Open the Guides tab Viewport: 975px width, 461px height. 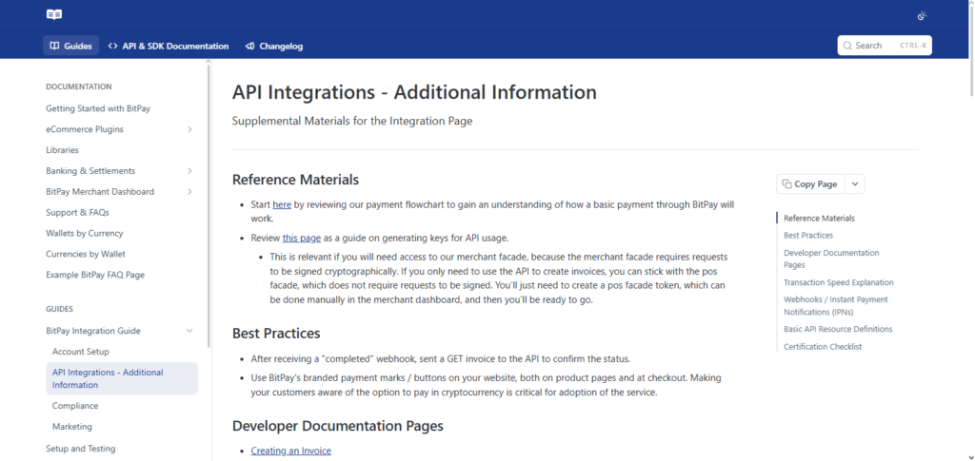(70, 46)
